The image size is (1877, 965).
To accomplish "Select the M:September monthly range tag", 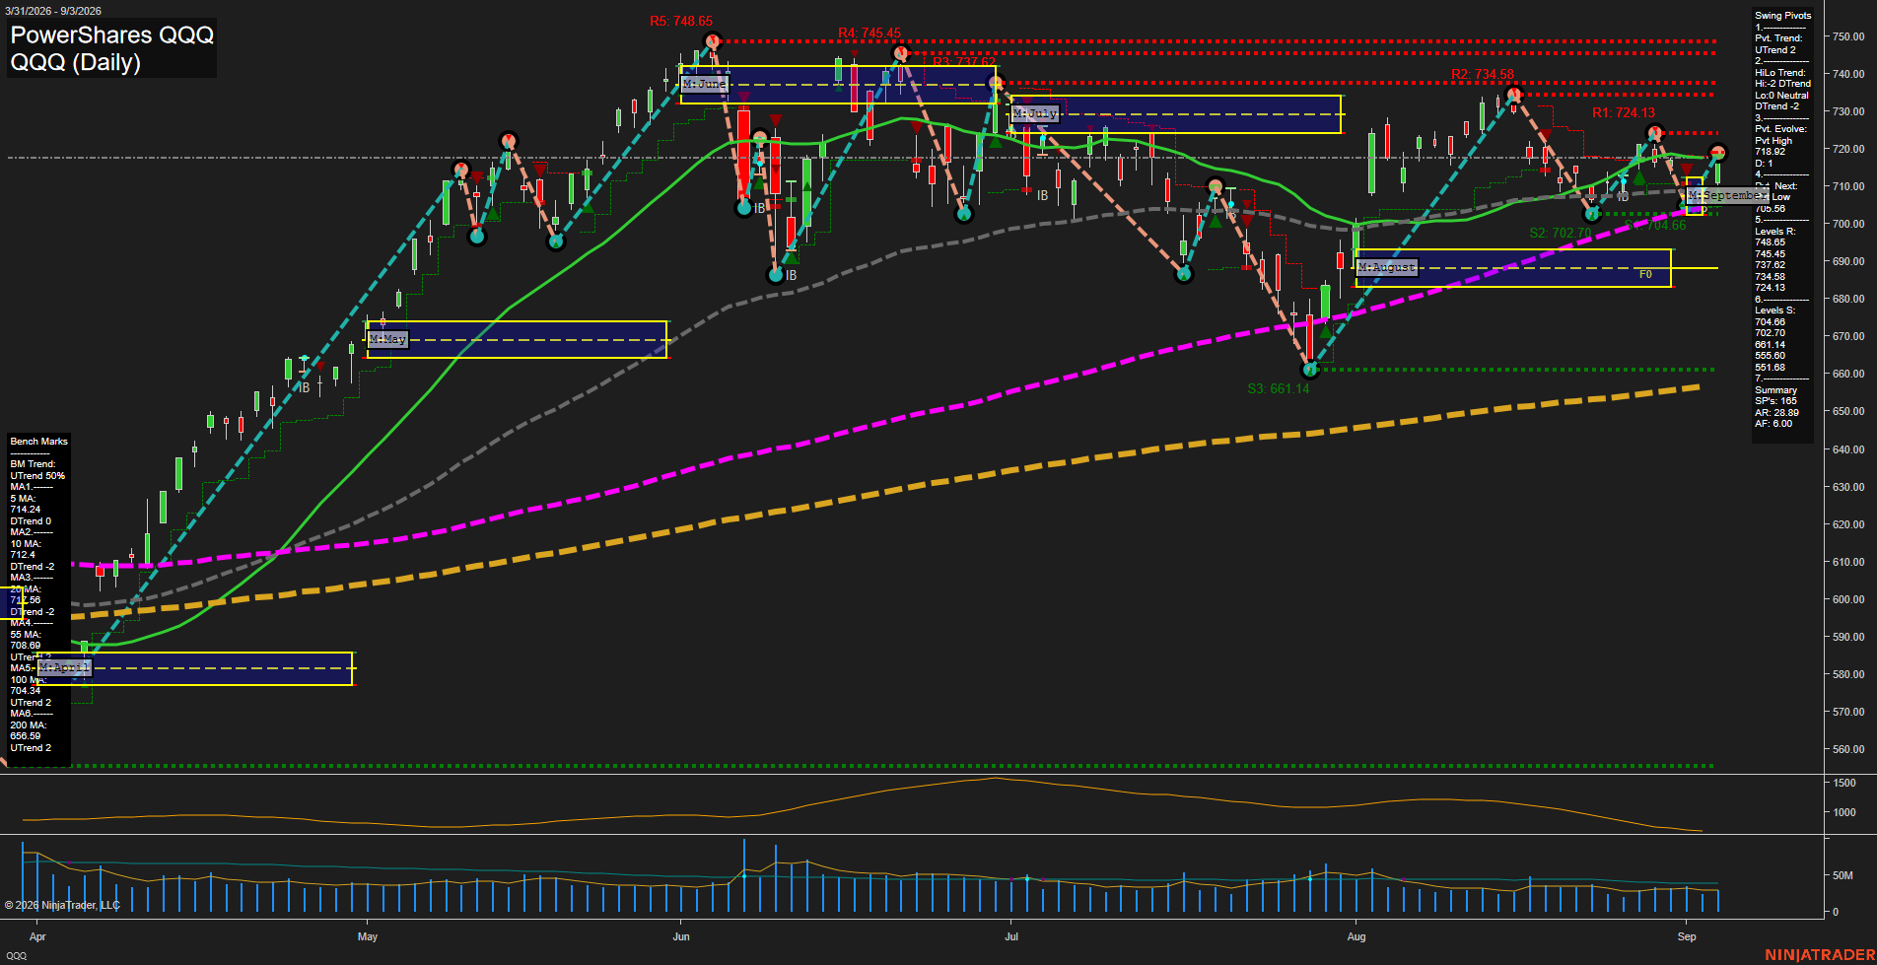I will [1726, 195].
